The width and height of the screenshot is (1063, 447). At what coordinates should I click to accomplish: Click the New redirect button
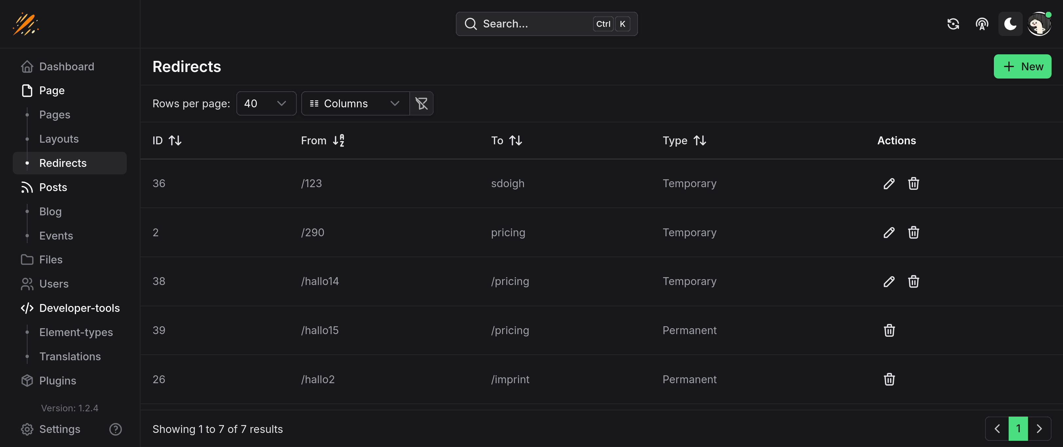[1022, 66]
